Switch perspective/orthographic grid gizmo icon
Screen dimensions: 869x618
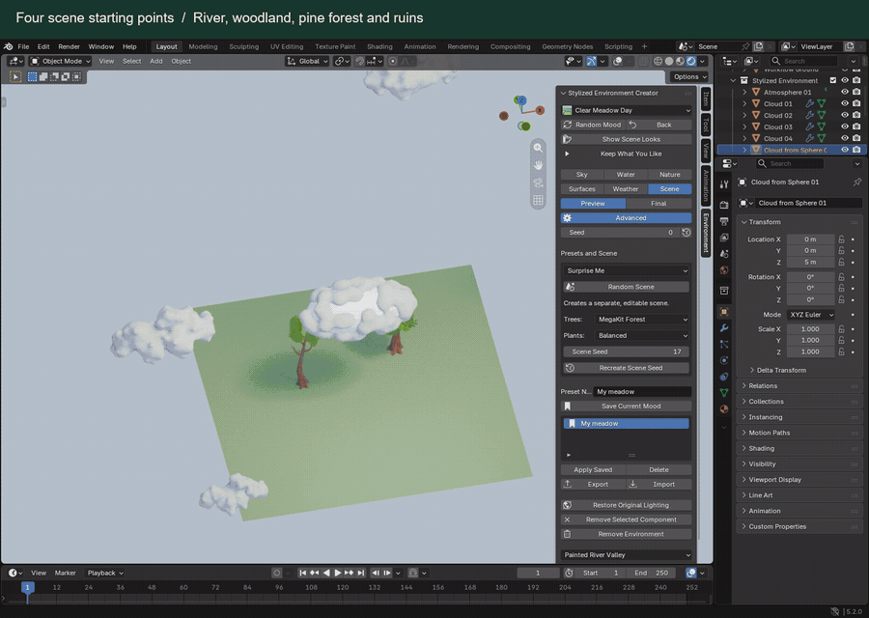[x=538, y=200]
